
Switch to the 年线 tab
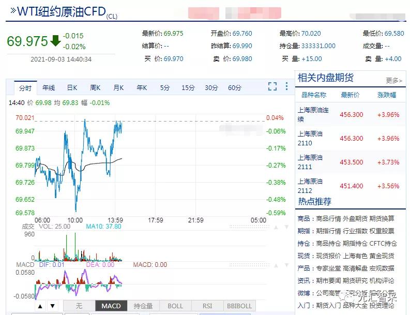click(49, 87)
